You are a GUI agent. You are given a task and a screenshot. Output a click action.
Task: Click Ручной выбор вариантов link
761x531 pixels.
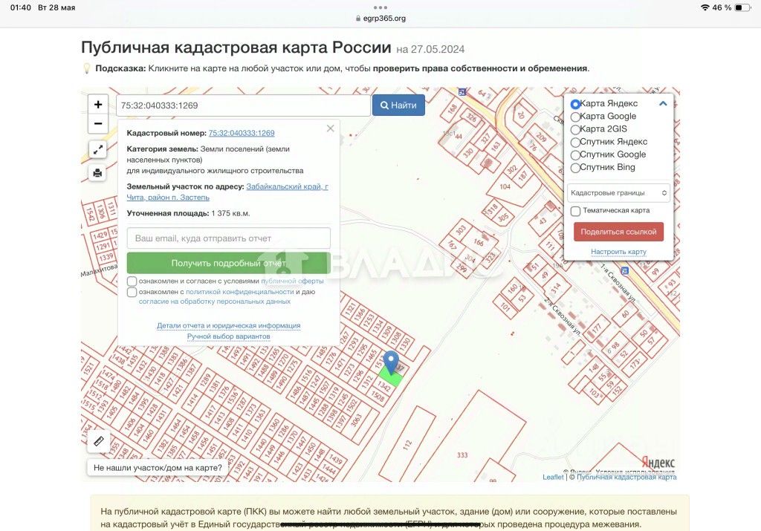click(x=229, y=336)
